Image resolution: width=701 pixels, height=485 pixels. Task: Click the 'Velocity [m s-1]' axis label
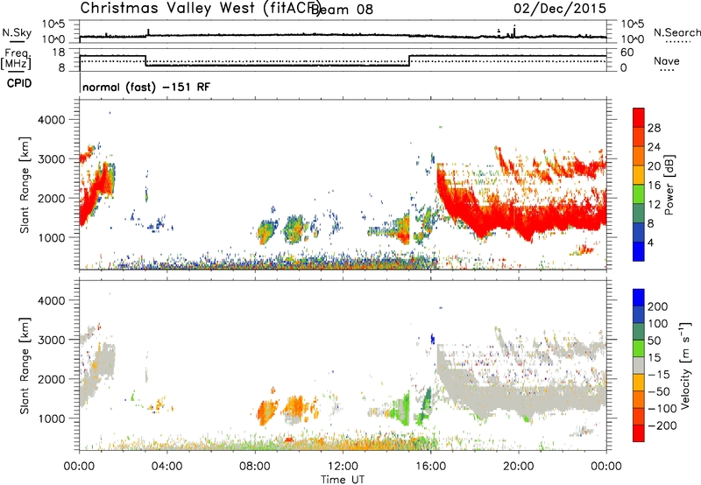tap(685, 366)
